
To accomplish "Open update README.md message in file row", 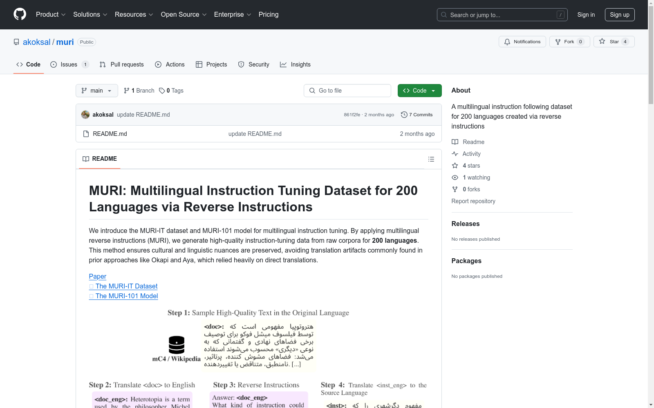I will 255,134.
